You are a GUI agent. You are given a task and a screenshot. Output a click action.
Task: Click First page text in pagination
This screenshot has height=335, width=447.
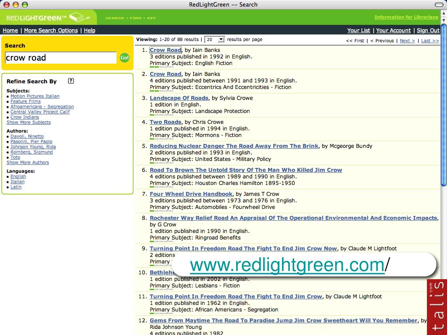coord(355,41)
